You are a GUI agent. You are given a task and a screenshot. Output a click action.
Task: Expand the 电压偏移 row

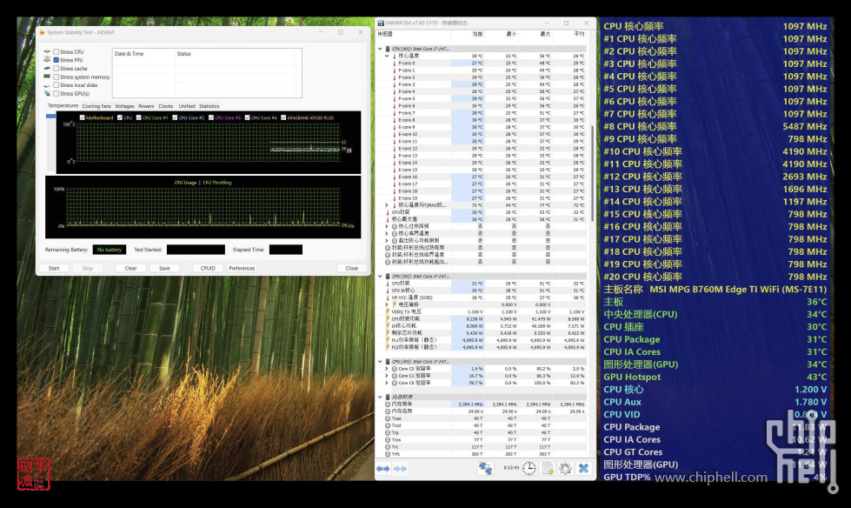point(387,304)
